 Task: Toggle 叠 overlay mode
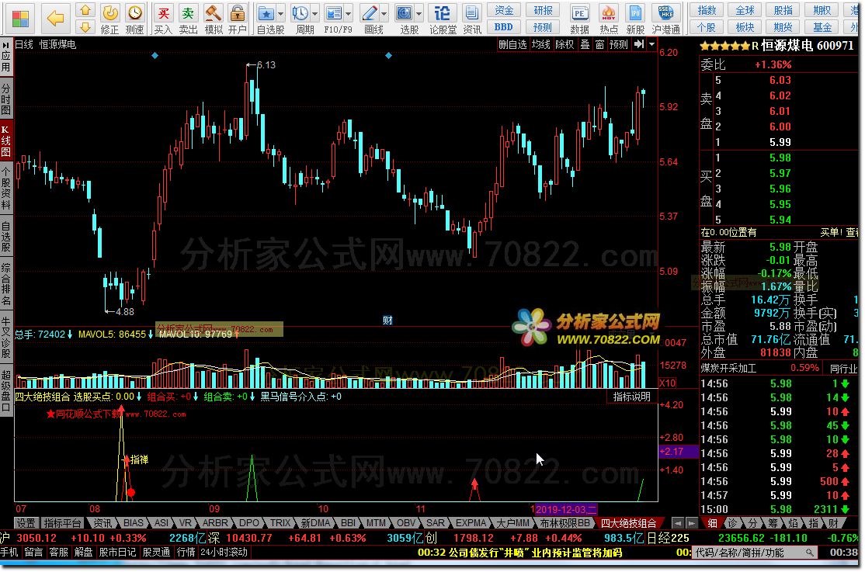[x=585, y=44]
